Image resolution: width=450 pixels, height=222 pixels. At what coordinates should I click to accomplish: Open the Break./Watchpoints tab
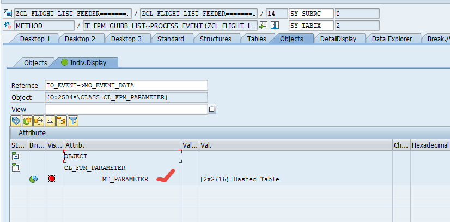coord(437,39)
